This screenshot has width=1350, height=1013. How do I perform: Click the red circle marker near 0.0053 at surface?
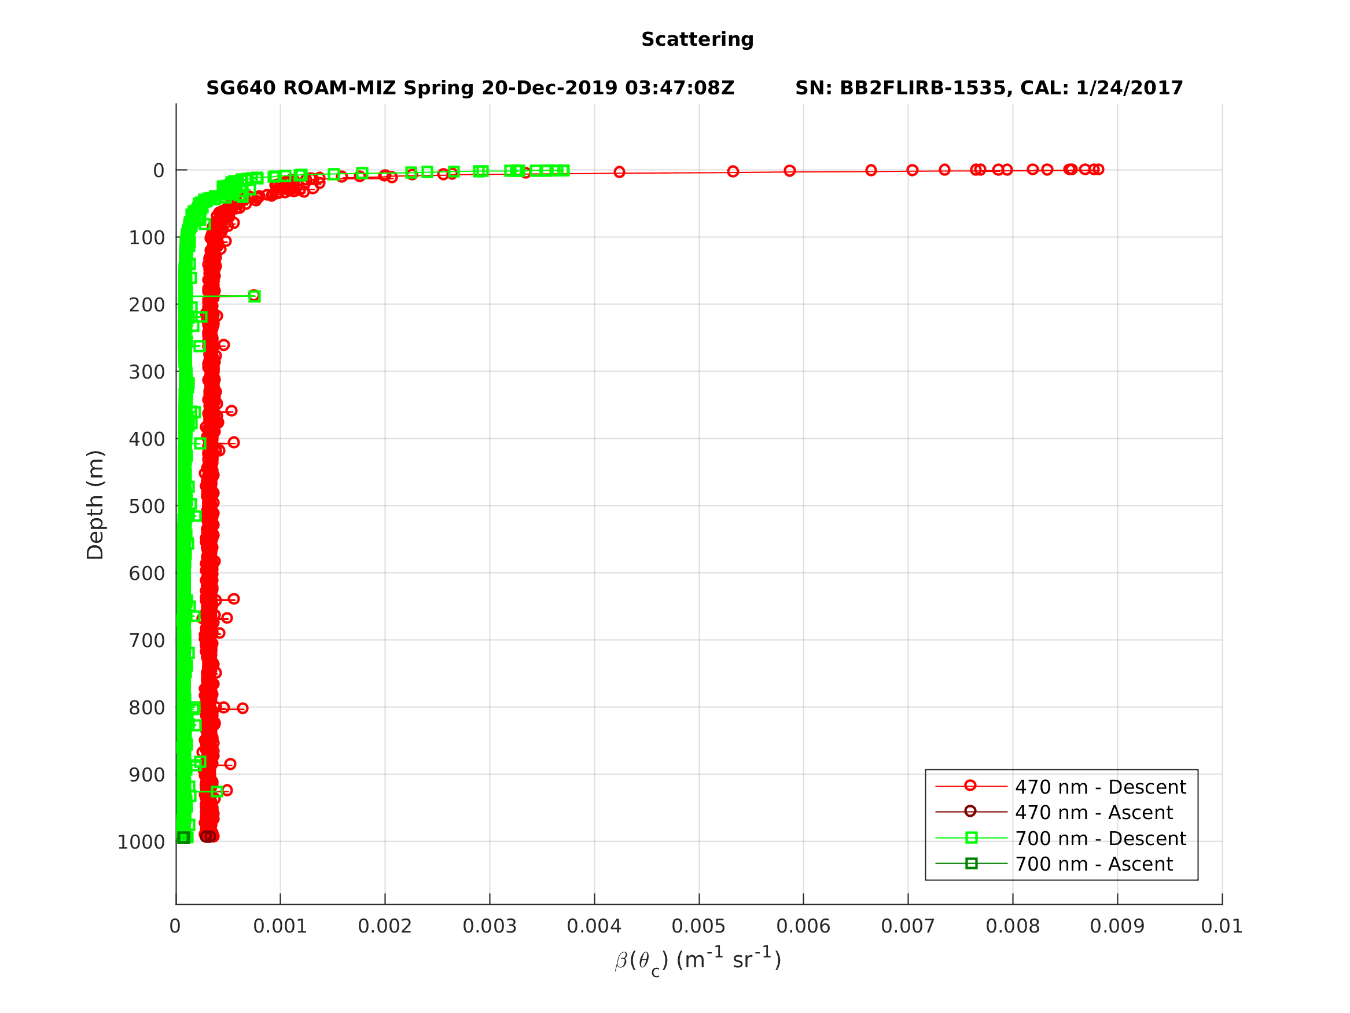click(733, 171)
